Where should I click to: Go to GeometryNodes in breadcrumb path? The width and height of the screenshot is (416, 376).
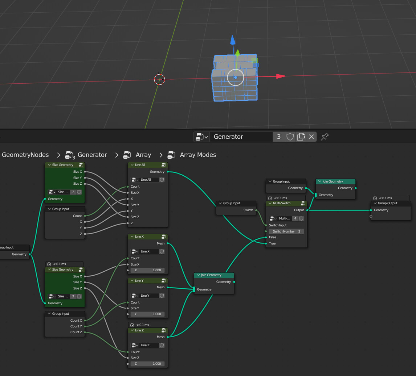pos(25,155)
